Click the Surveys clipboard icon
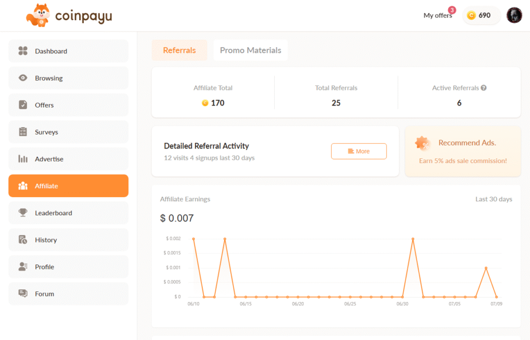Viewport: 530px width, 340px height. click(x=23, y=132)
